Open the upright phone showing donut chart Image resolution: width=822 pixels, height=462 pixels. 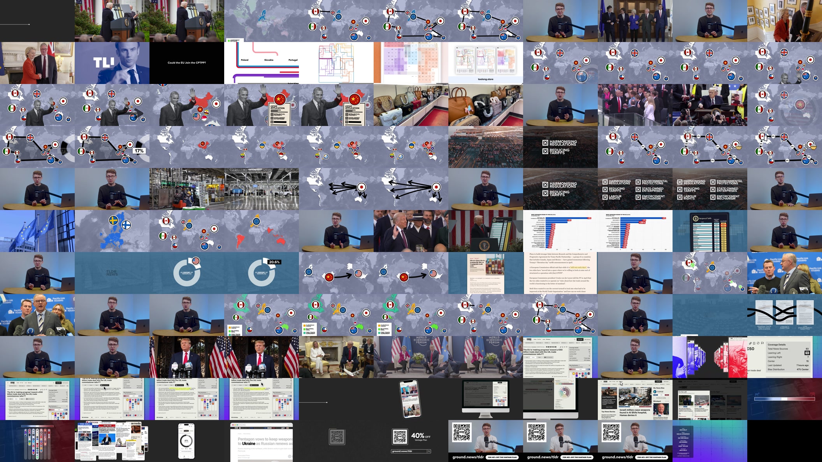pos(187,441)
